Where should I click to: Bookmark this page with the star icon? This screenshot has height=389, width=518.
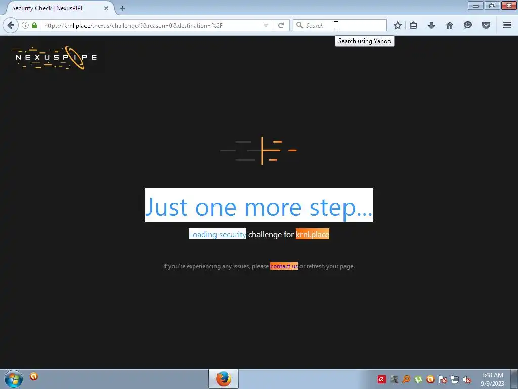point(398,25)
